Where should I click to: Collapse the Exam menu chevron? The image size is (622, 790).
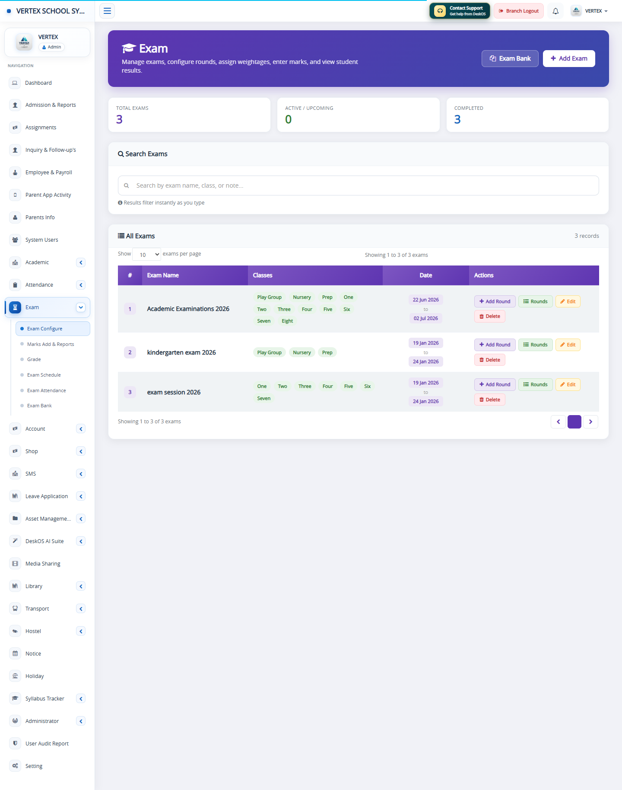tap(81, 307)
